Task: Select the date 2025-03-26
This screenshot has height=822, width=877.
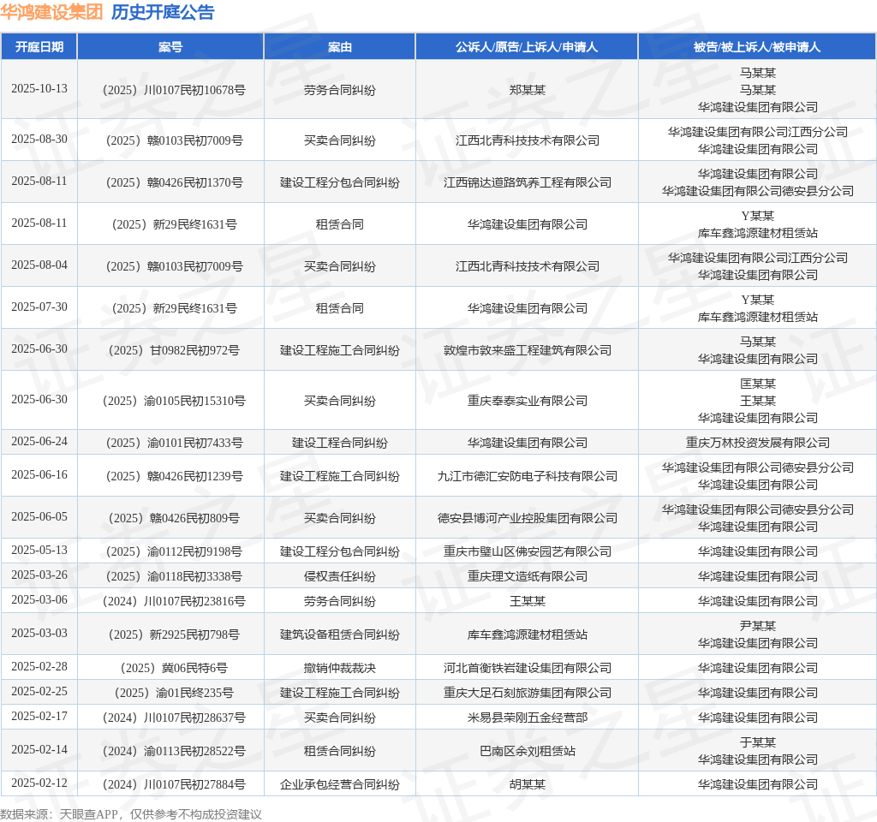Action: pos(39,575)
